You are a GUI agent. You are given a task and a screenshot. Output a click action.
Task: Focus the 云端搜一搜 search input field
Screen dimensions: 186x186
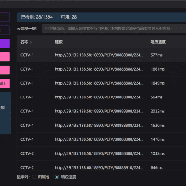(114, 29)
